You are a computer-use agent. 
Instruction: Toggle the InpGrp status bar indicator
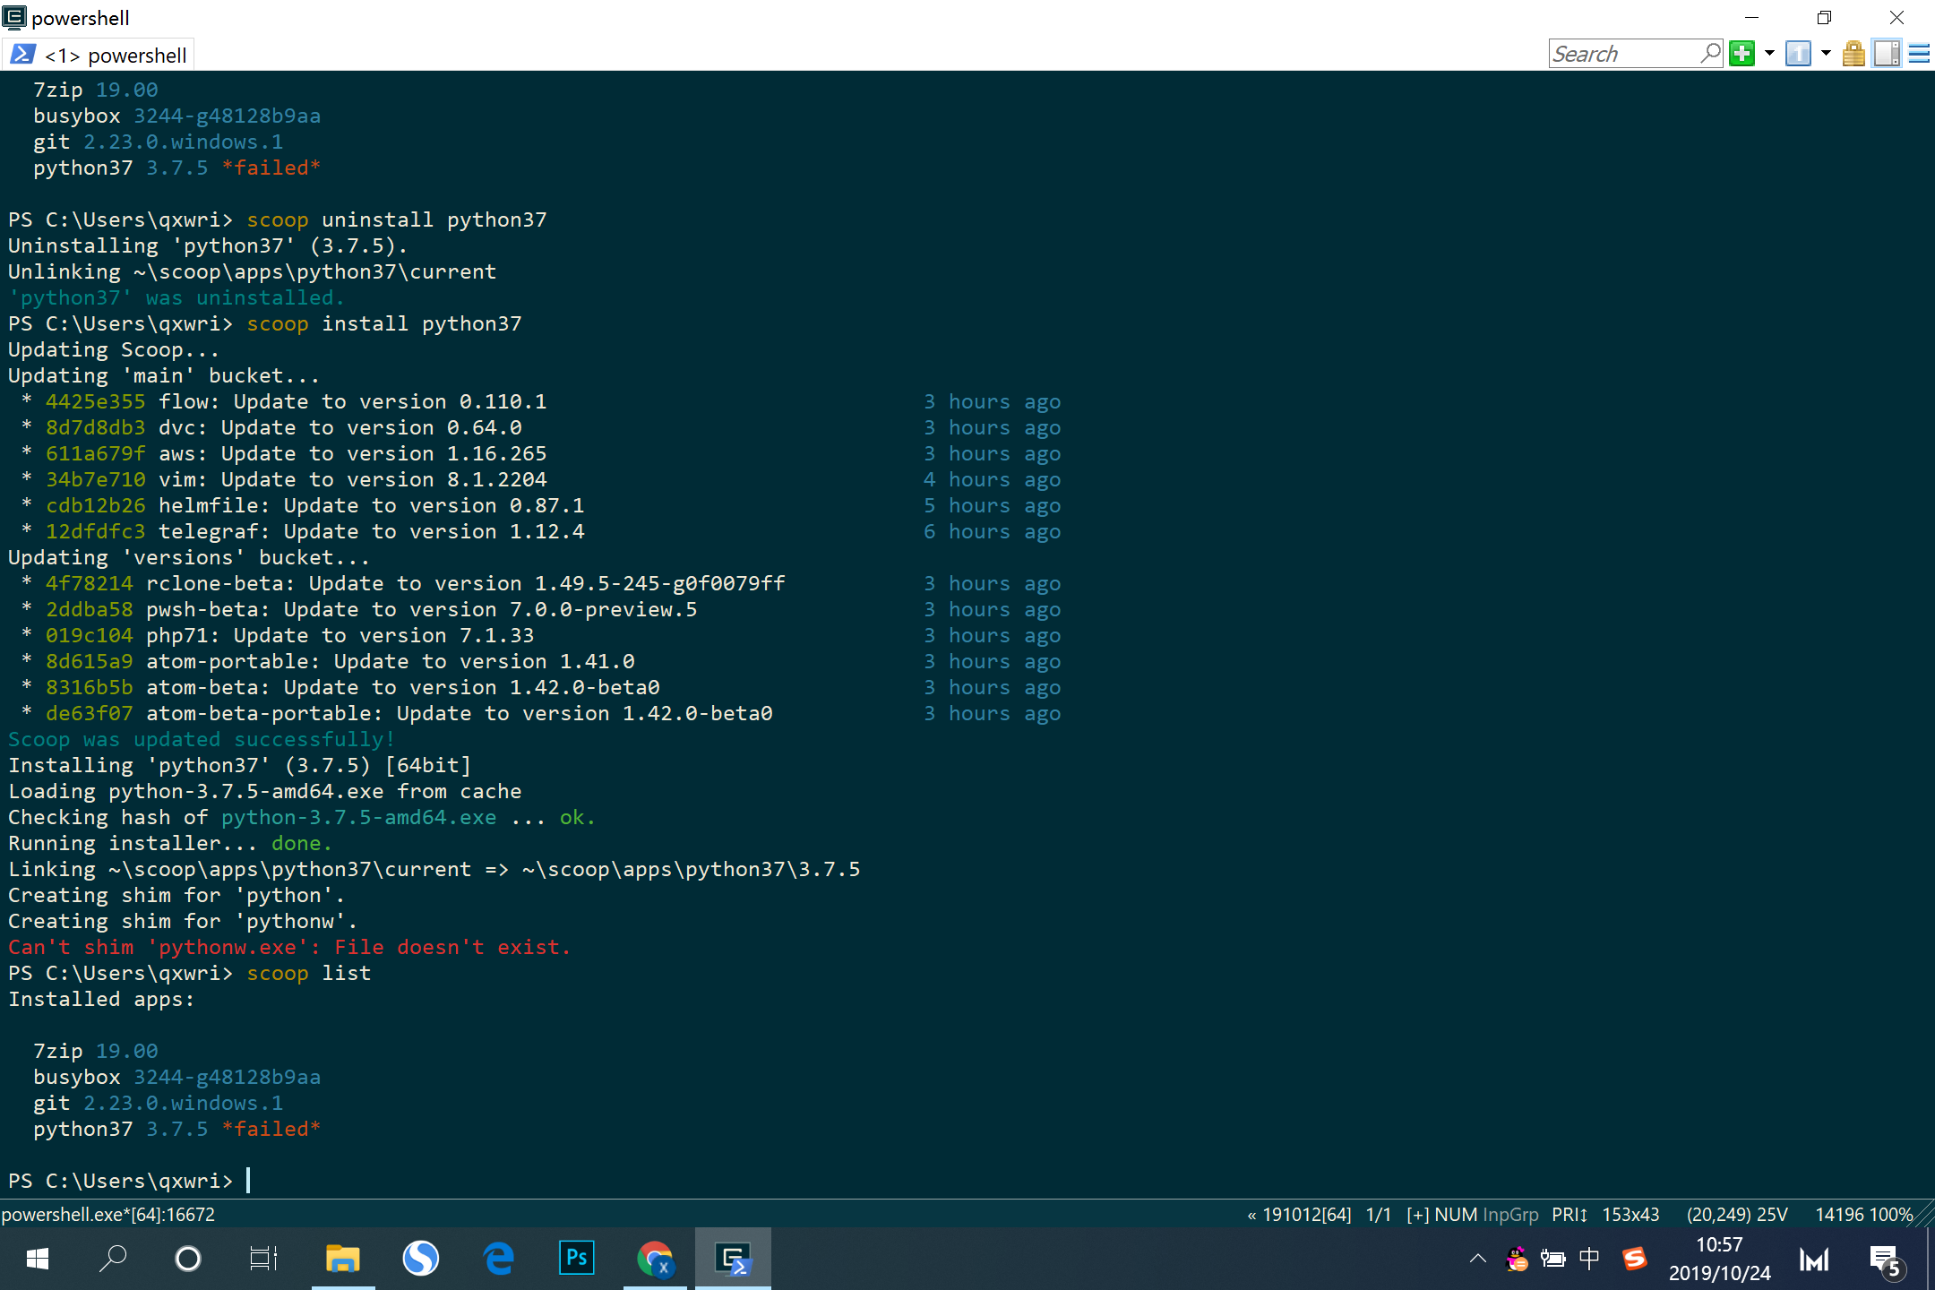tap(1511, 1214)
